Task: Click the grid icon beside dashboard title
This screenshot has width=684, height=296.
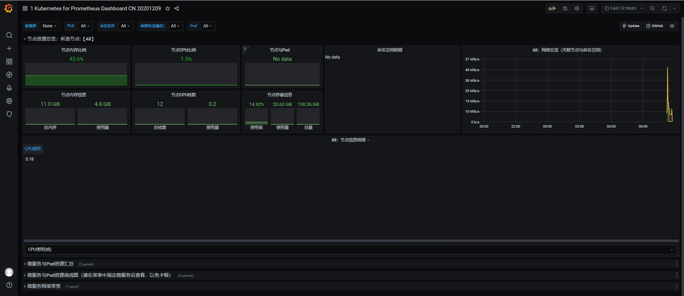Action: 25,8
